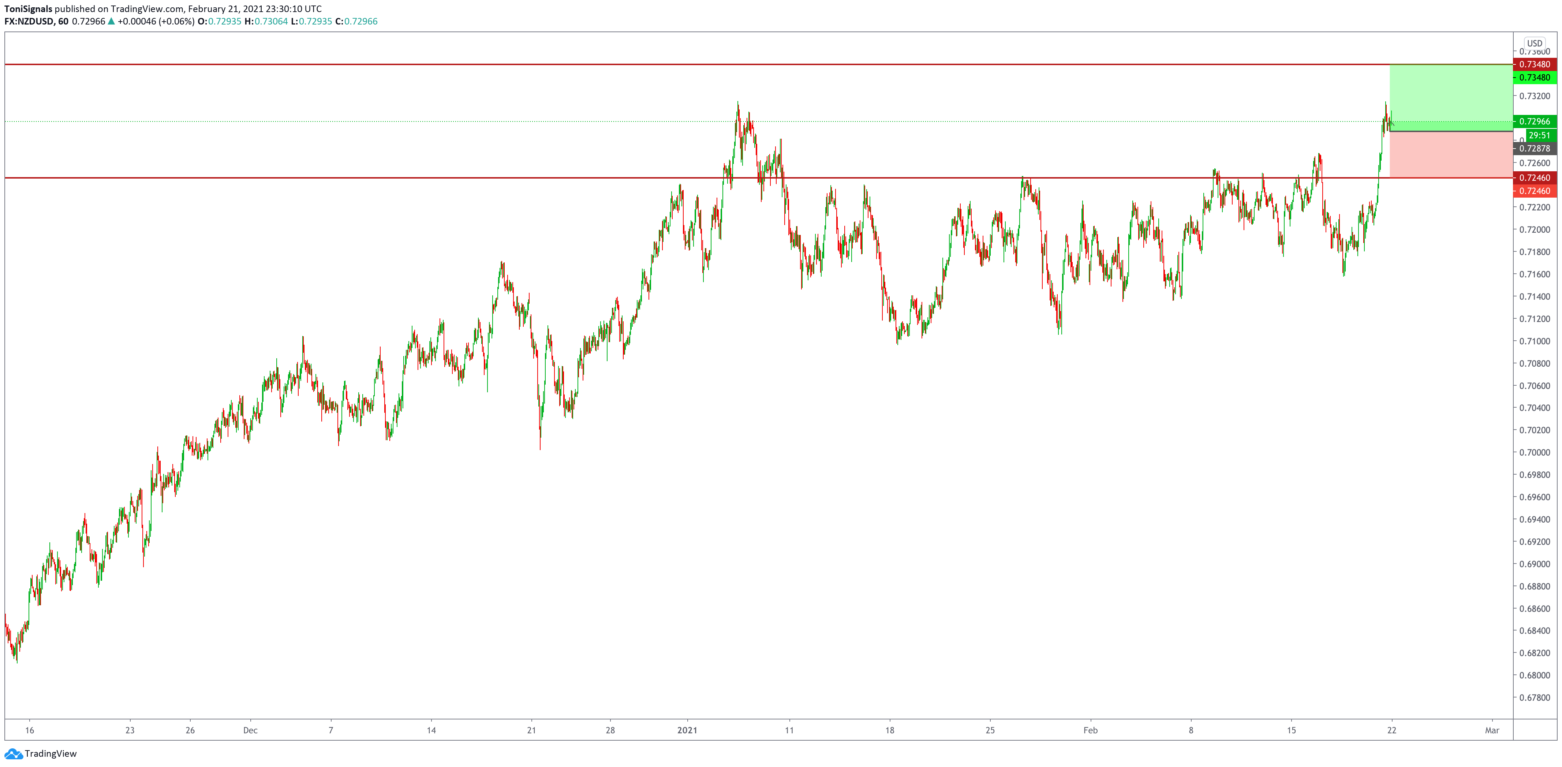Click the green up-arrow price change indicator
The height and width of the screenshot is (767, 1562).
(x=111, y=21)
